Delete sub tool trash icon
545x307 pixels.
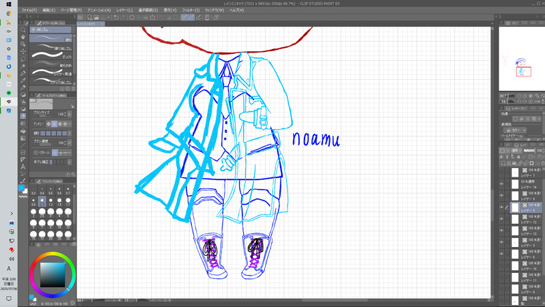pos(73,89)
